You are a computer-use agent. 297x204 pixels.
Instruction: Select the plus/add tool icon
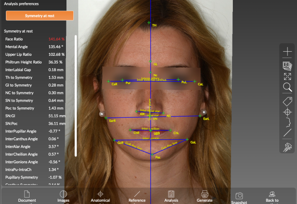click(287, 52)
